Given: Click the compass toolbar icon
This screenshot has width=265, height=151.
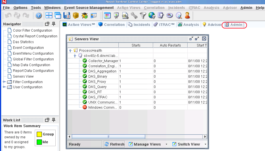Looking at the screenshot, I should pos(170,16).
